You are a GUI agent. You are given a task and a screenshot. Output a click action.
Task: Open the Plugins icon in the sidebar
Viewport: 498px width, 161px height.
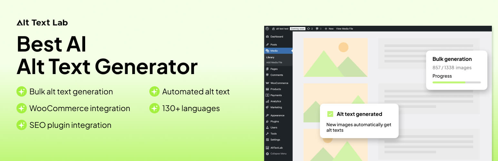(x=267, y=121)
